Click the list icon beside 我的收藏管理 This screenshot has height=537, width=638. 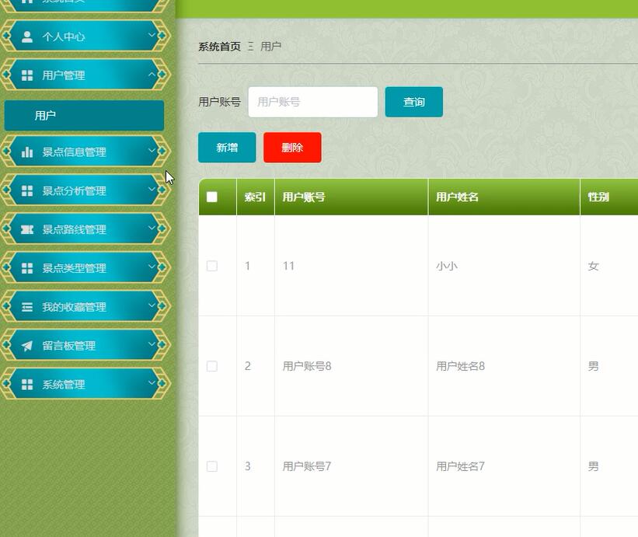pyautogui.click(x=27, y=307)
